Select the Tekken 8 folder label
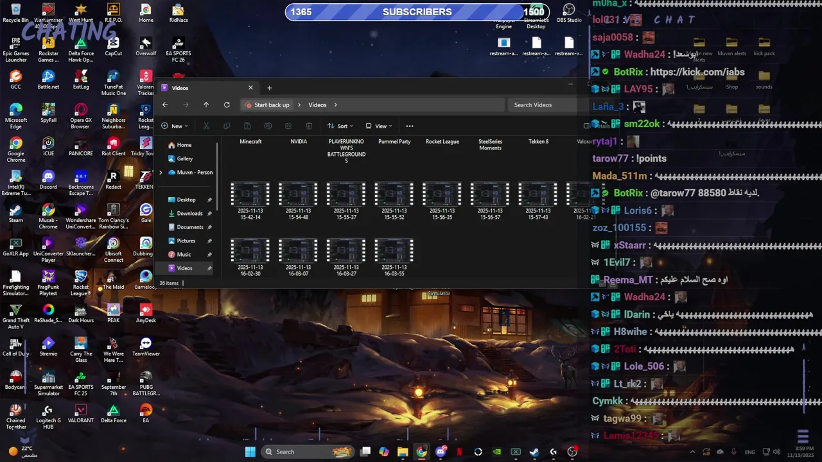The width and height of the screenshot is (822, 462). click(538, 141)
